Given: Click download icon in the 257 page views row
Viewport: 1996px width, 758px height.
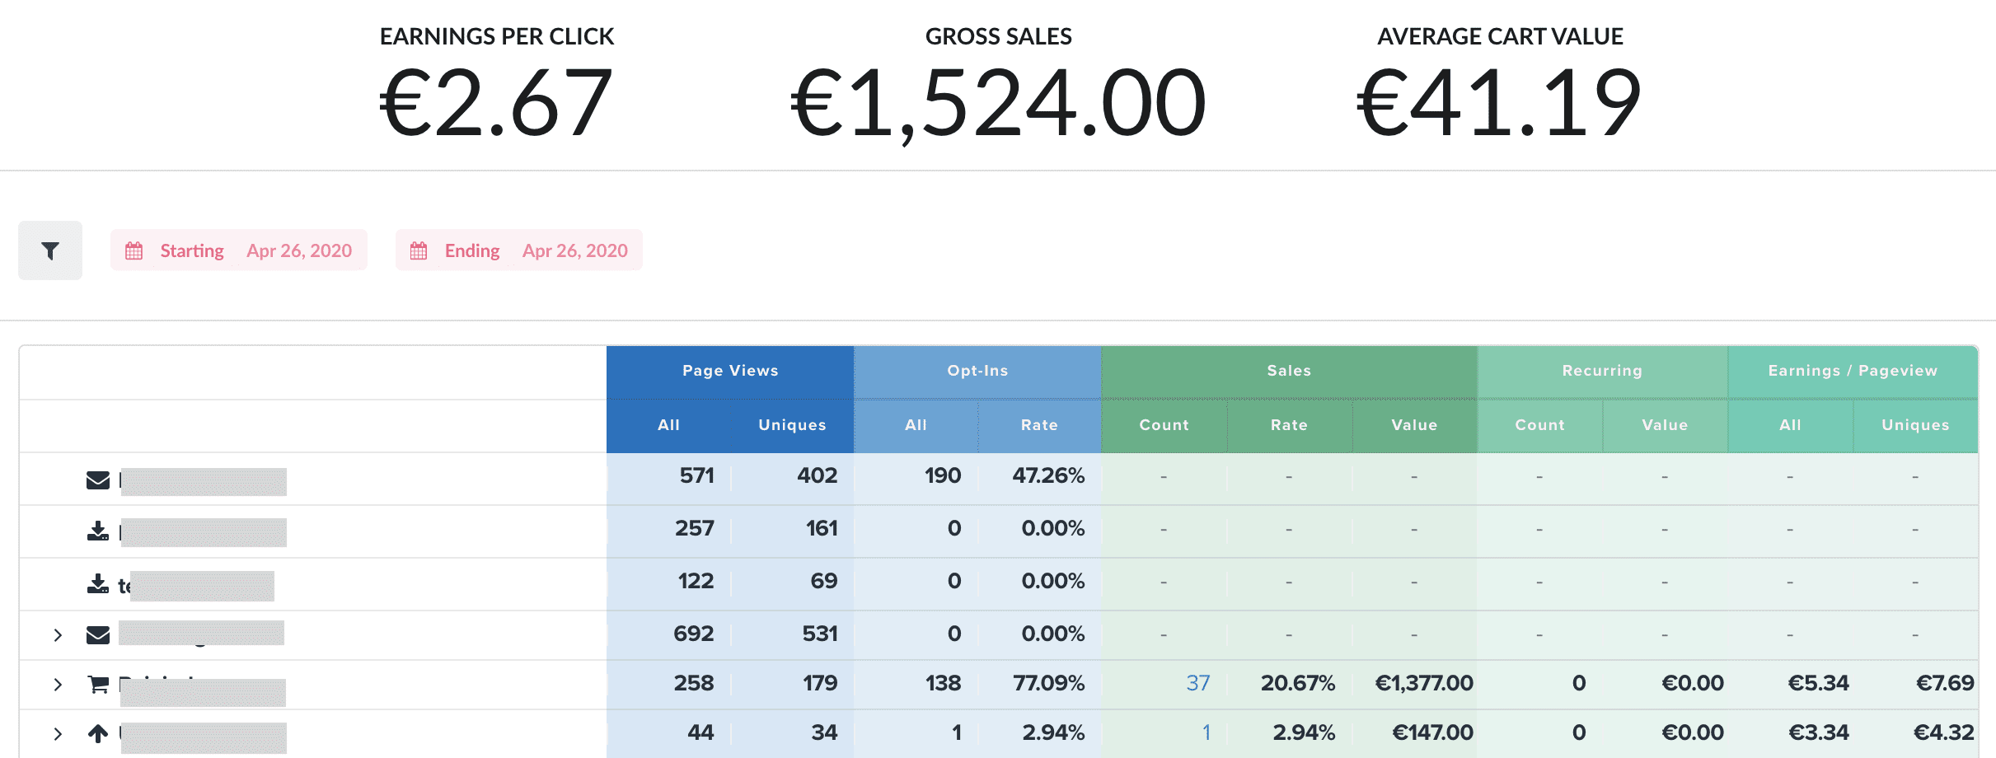Looking at the screenshot, I should pos(98,531).
